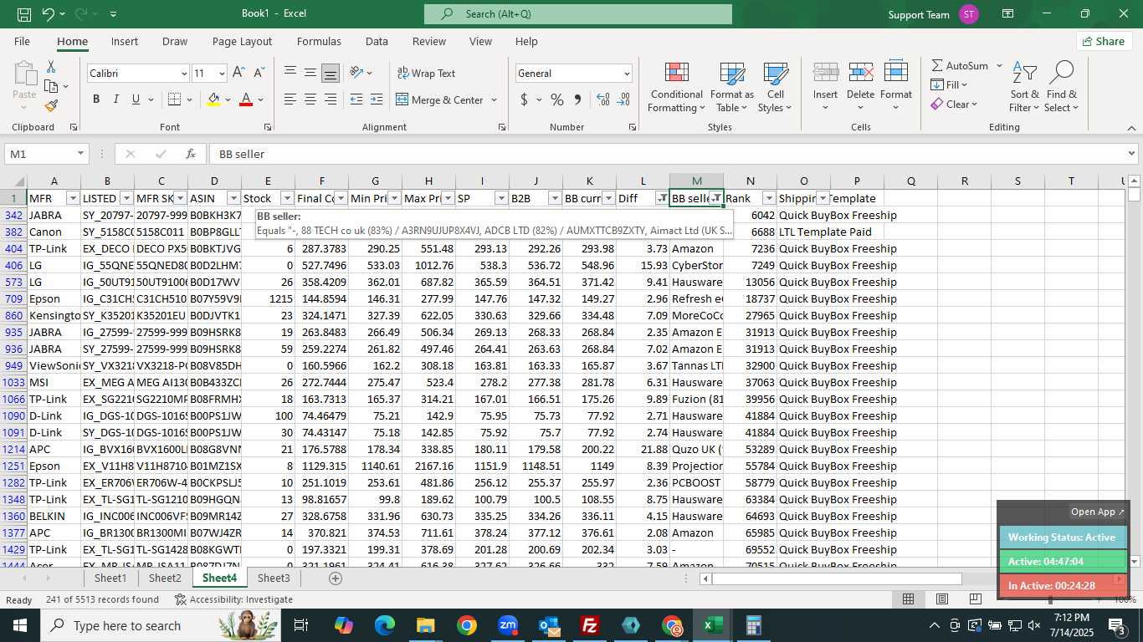Open Cell Styles gallery
Viewport: 1143px width, 642px height.
[776, 87]
